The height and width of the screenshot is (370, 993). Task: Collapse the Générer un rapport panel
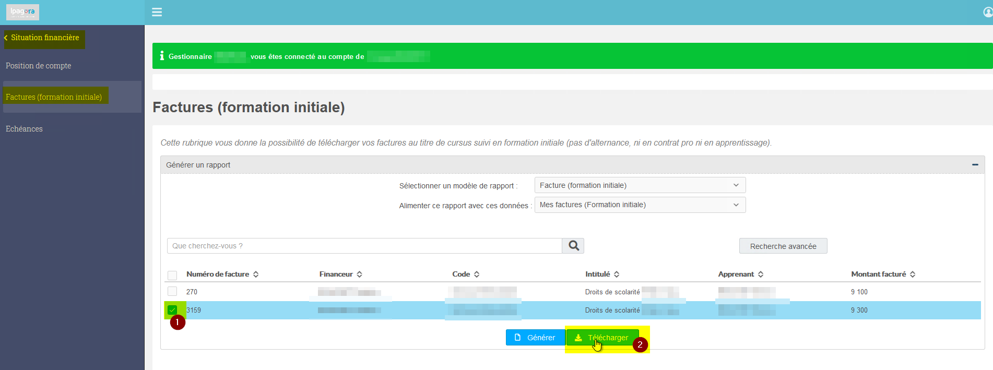975,165
